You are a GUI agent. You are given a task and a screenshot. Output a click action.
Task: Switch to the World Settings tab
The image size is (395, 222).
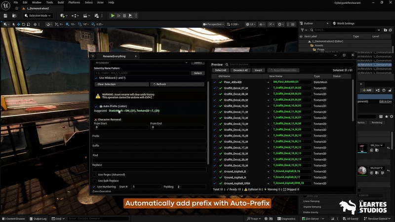(345, 23)
